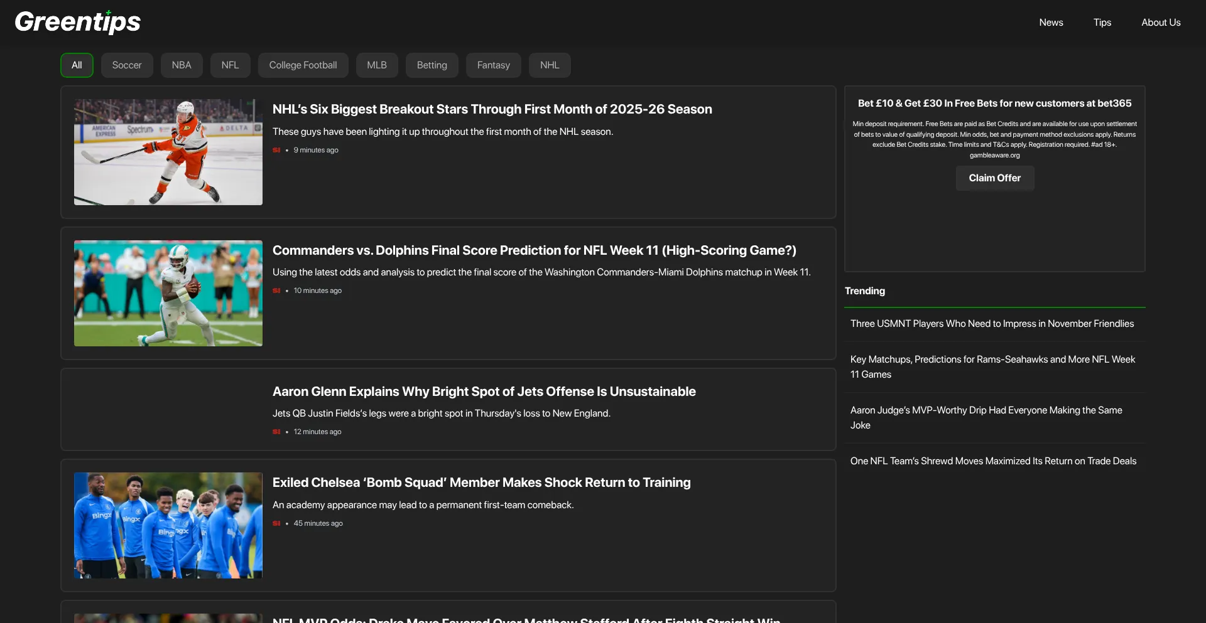Select the NHL filter chip
This screenshot has width=1206, height=623.
pyautogui.click(x=550, y=65)
